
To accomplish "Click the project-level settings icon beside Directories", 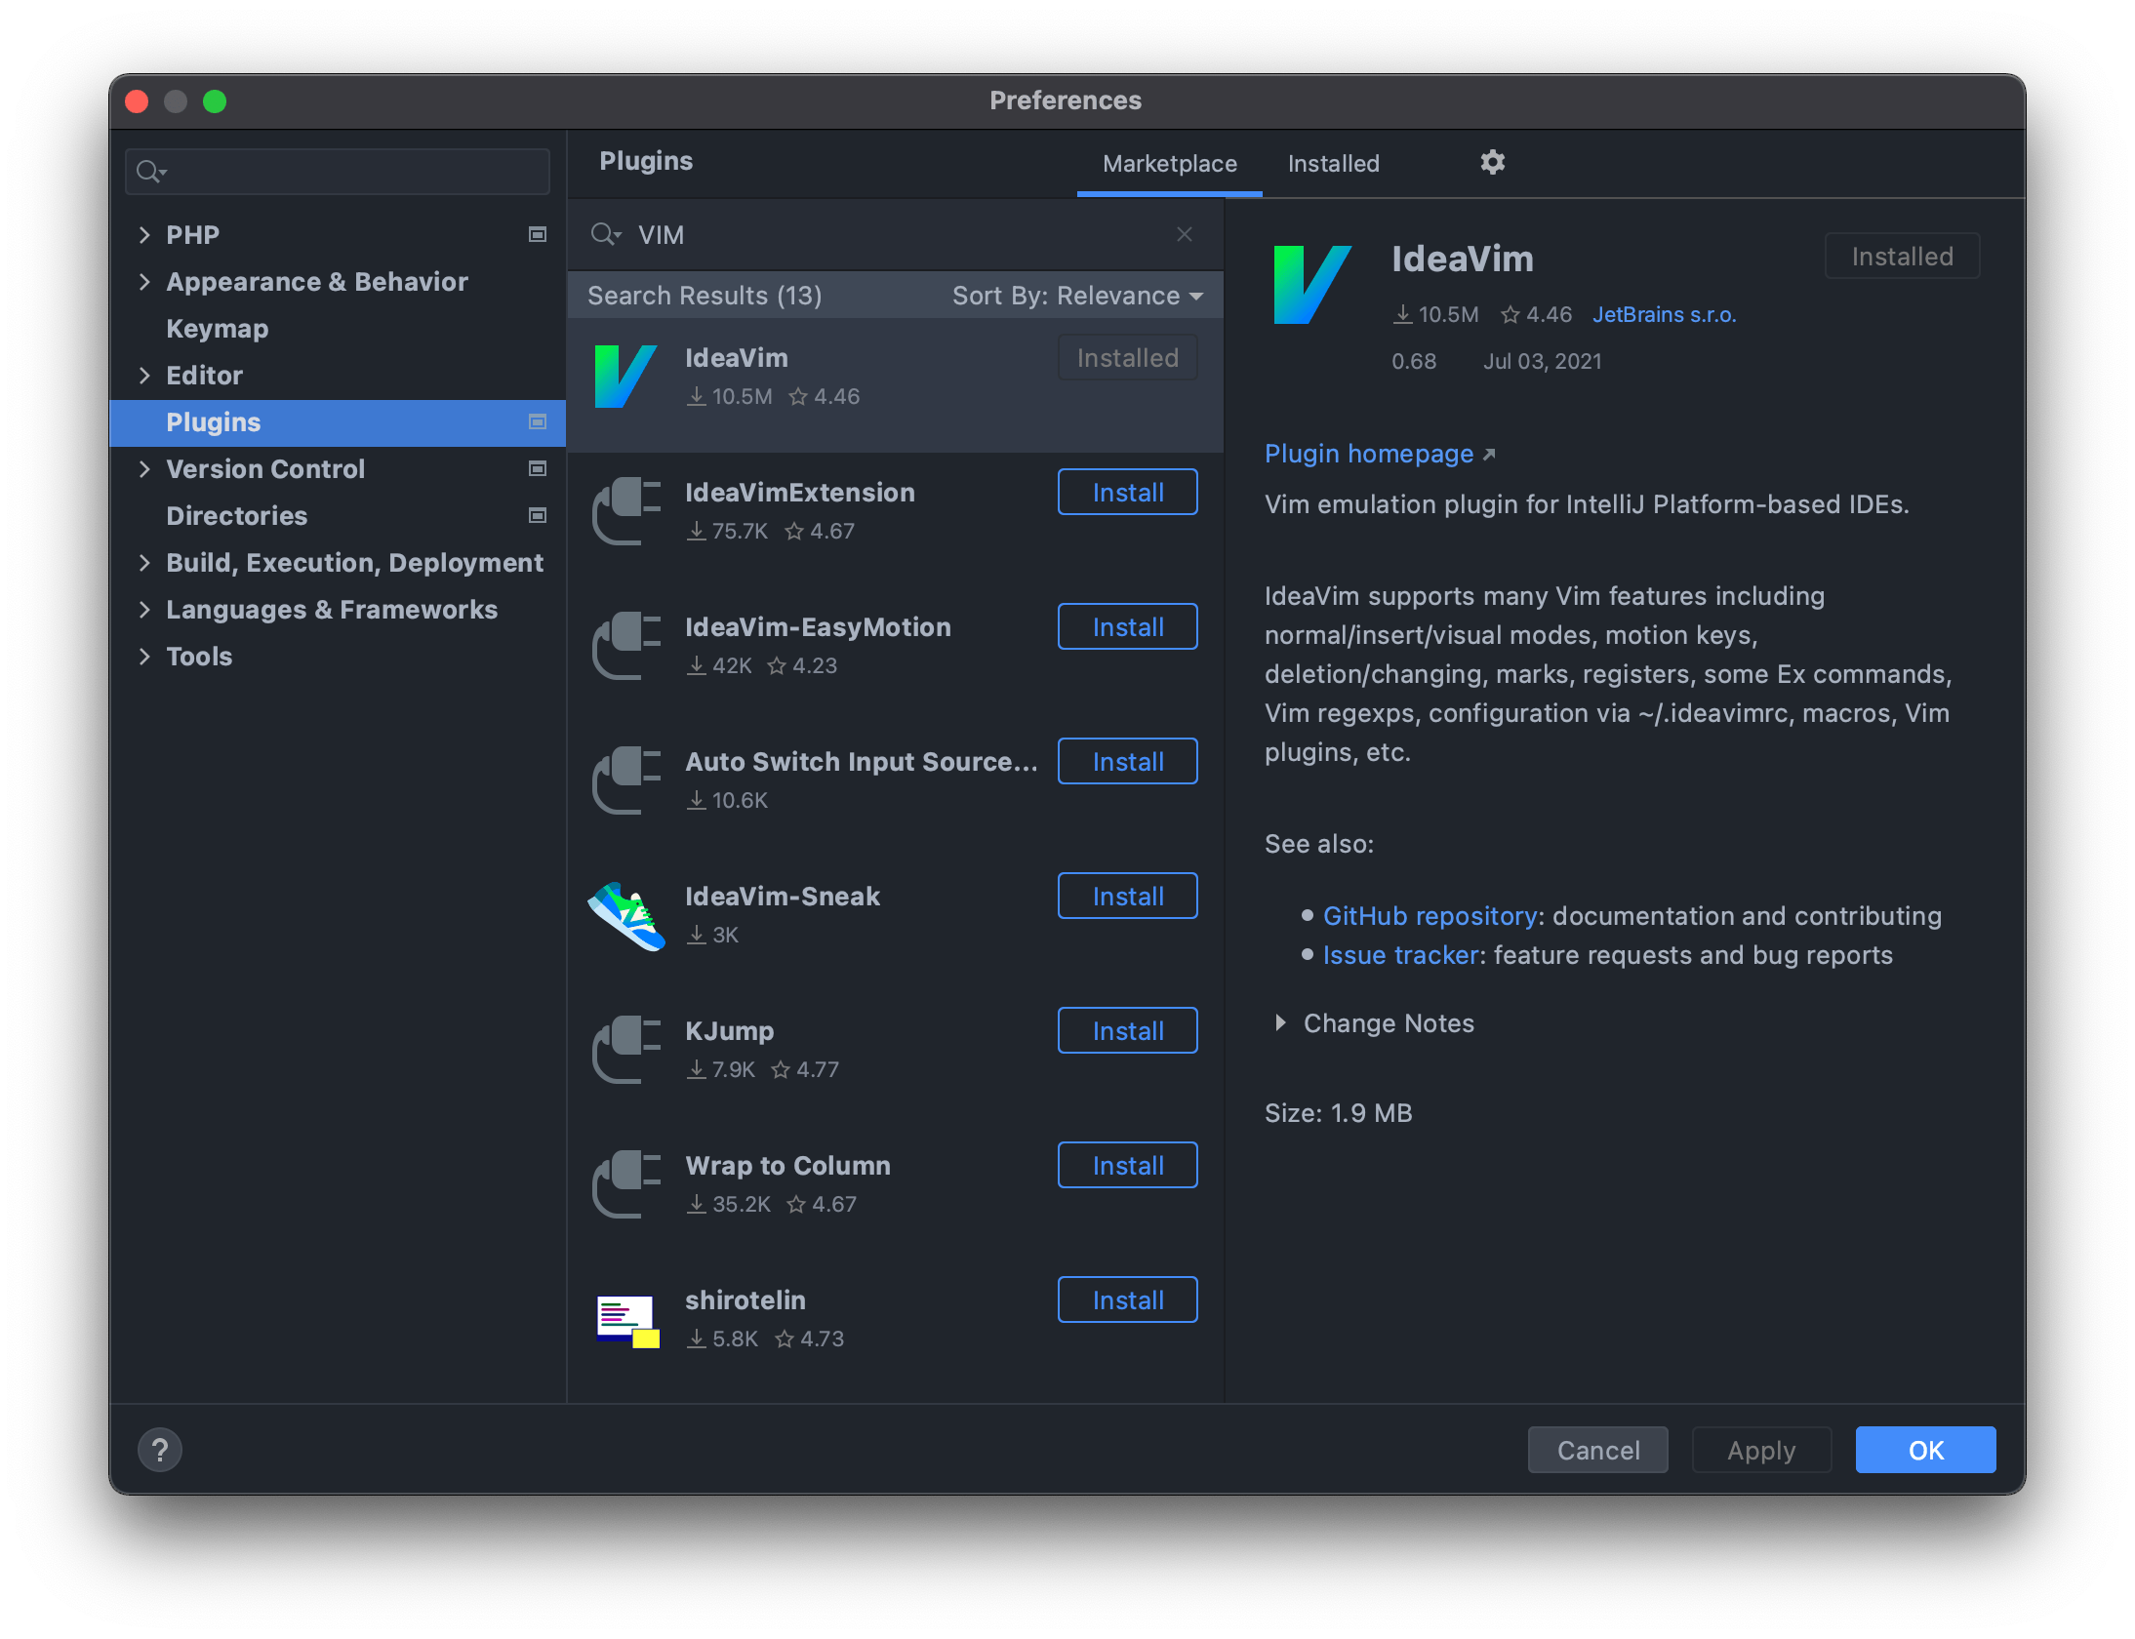I will click(x=537, y=516).
